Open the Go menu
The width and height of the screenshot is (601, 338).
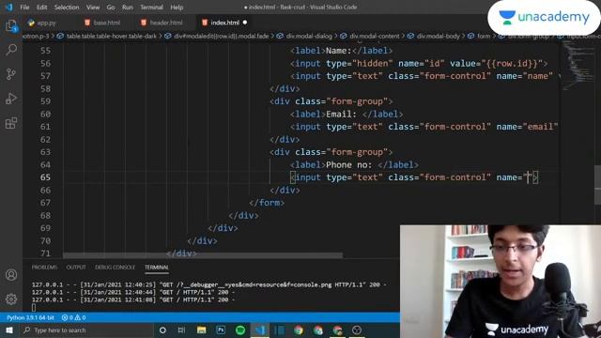click(x=111, y=8)
